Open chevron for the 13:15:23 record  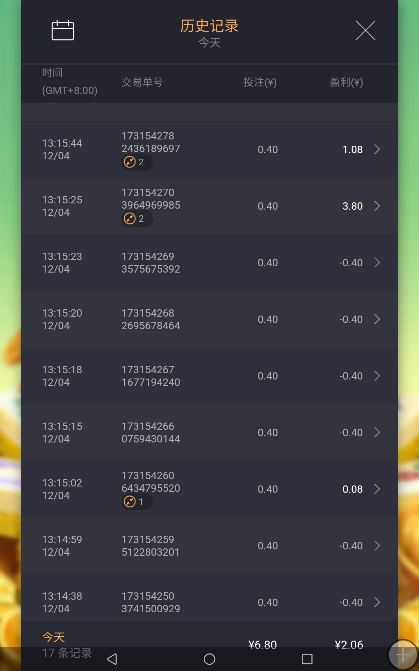click(x=377, y=263)
